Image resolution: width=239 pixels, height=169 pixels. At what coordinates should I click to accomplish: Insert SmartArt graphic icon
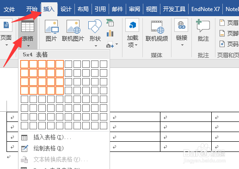110,23
